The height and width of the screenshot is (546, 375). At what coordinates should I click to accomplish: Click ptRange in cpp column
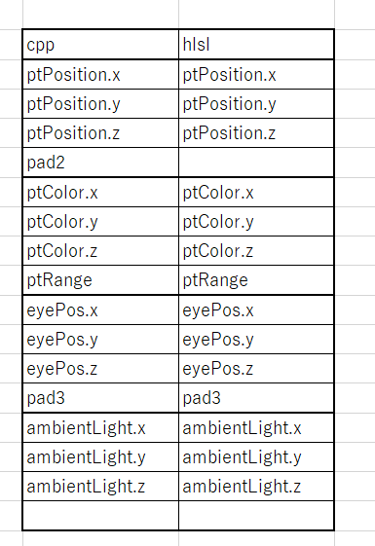coord(100,280)
